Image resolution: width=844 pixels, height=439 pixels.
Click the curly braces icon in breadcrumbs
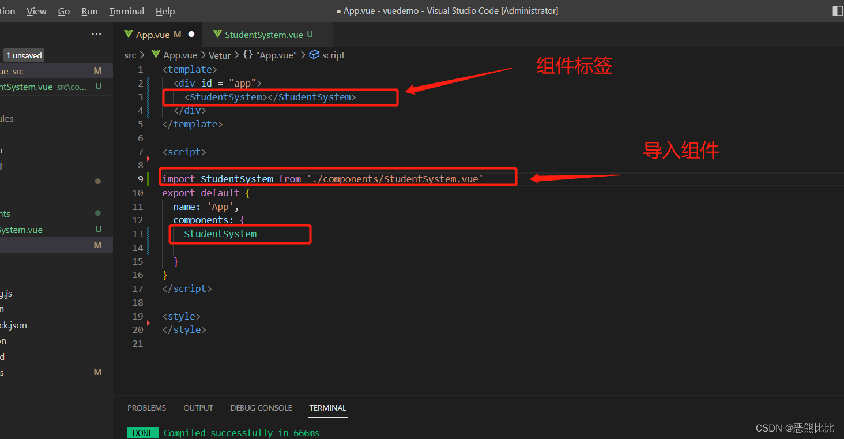(x=248, y=55)
